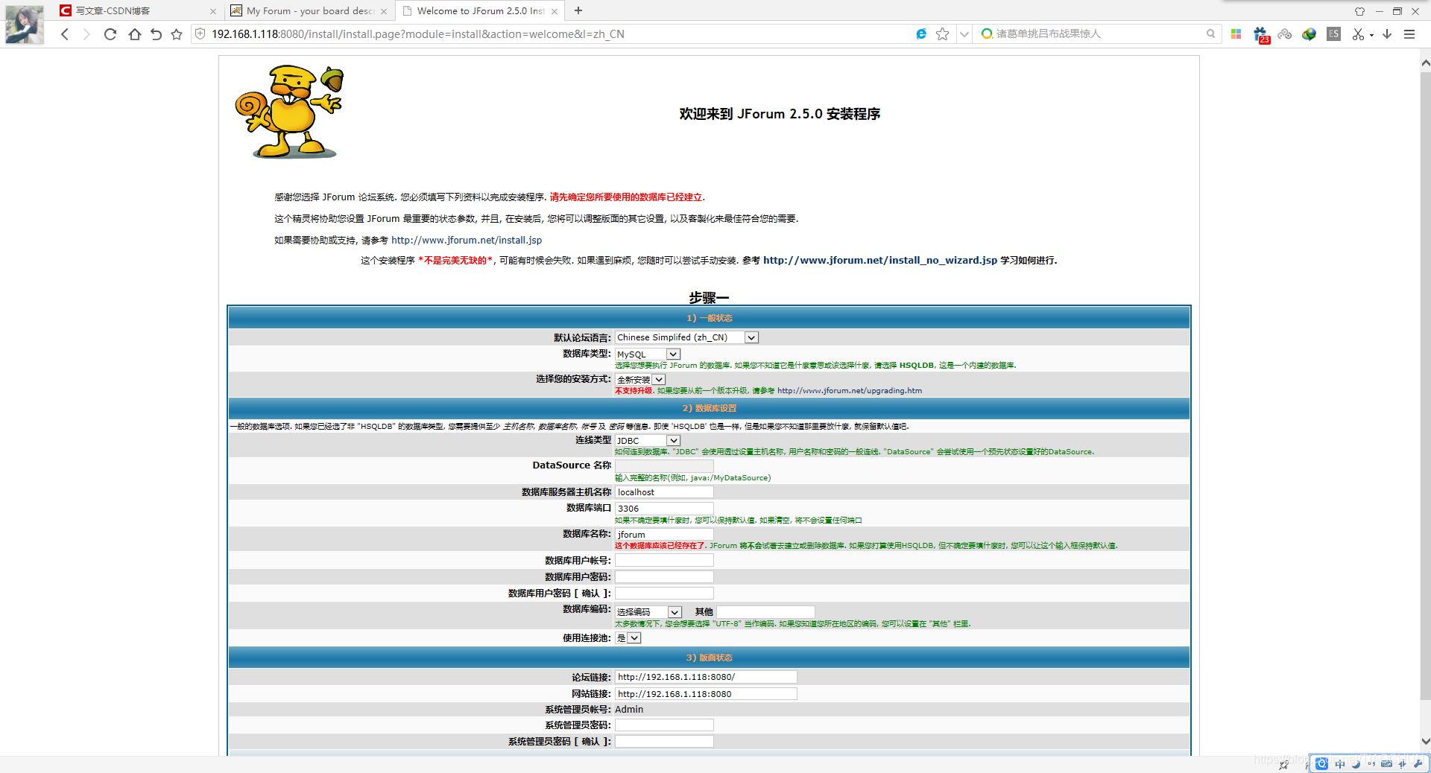Click the IME soft keyboard icon
Screen dimensions: 1431x773
pyautogui.click(x=1386, y=763)
